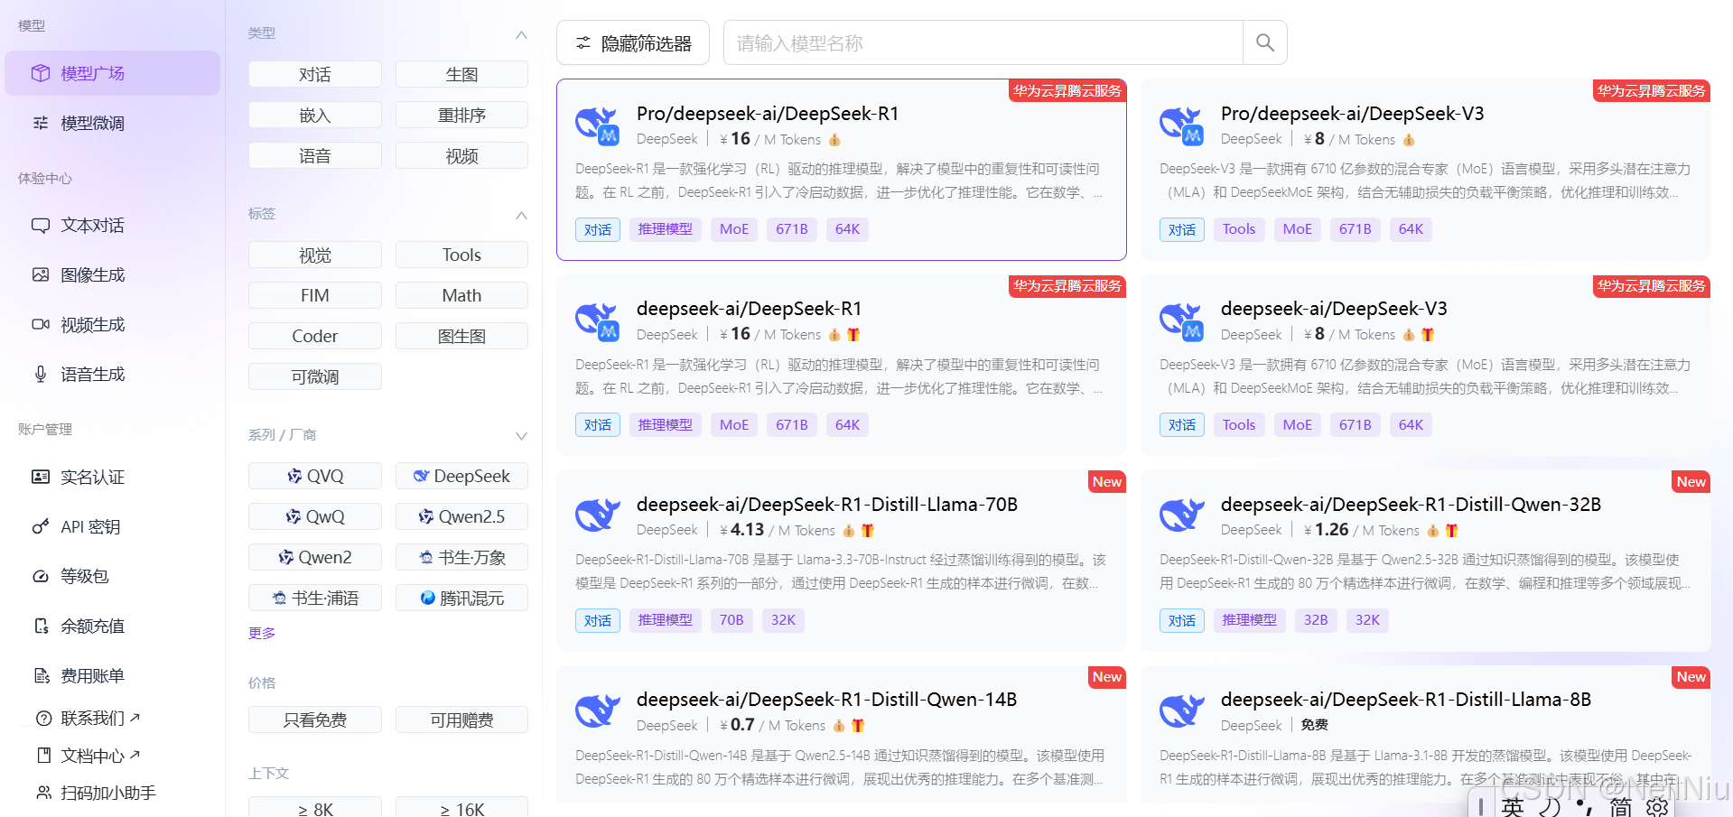This screenshot has height=817, width=1733.
Task: Toggle the Math tag filter
Action: coord(461,295)
